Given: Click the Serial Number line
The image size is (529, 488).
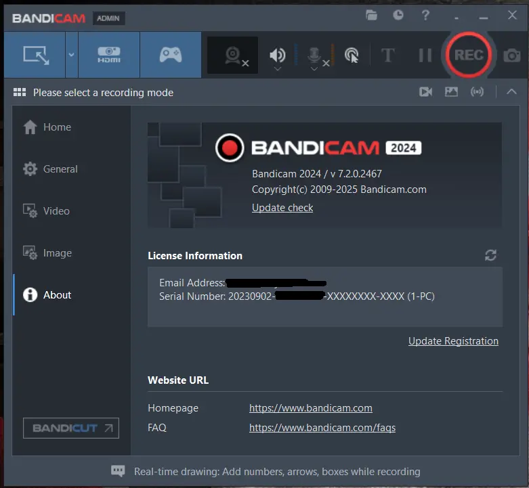Looking at the screenshot, I should (297, 296).
